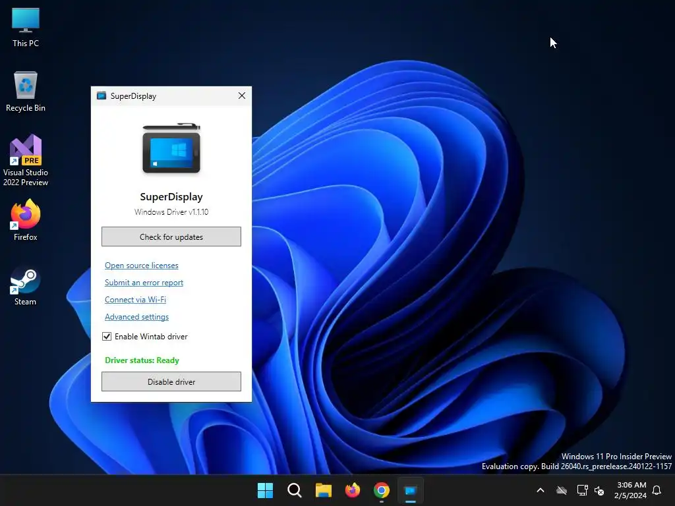Open the network display tray icon
The image size is (675, 506).
[583, 490]
